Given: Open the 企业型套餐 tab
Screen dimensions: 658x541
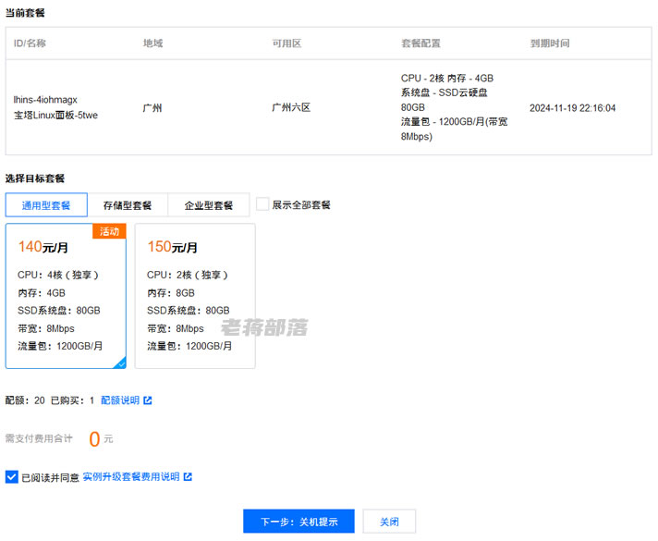Looking at the screenshot, I should [x=209, y=205].
